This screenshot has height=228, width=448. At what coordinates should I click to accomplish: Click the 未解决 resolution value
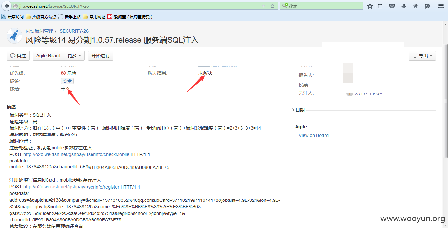click(205, 73)
